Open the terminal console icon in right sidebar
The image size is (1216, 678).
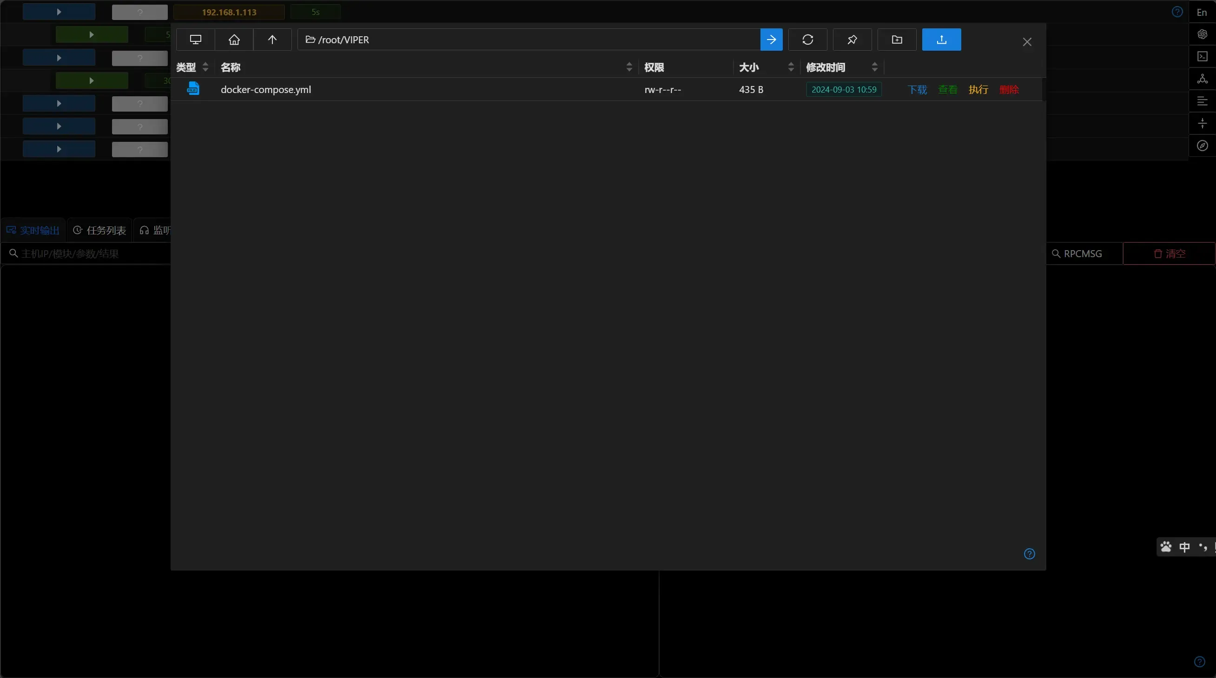click(1203, 57)
